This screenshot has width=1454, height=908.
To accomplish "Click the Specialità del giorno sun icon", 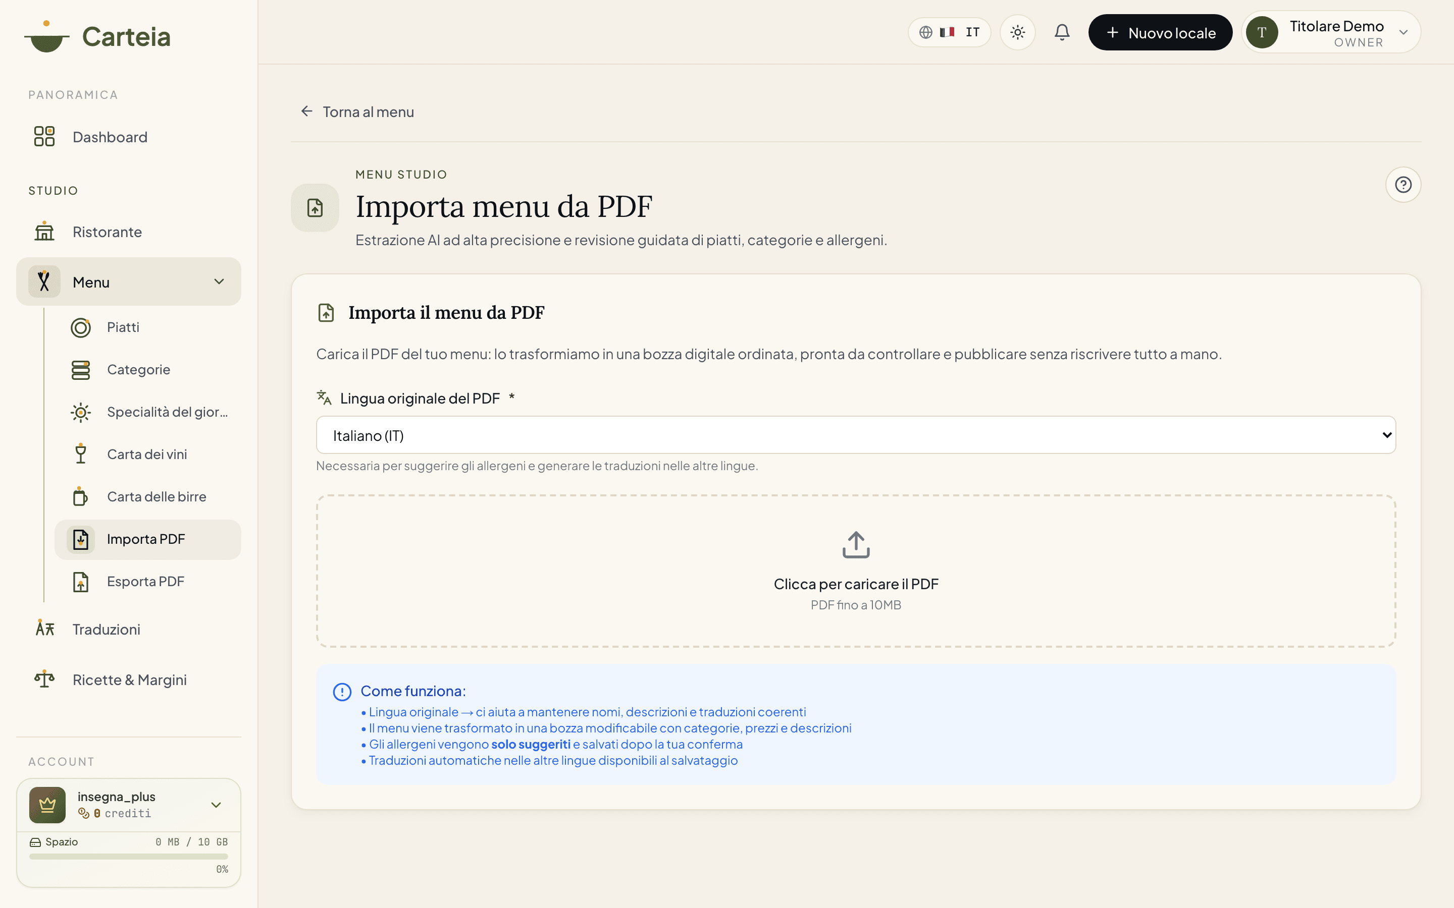I will point(80,412).
